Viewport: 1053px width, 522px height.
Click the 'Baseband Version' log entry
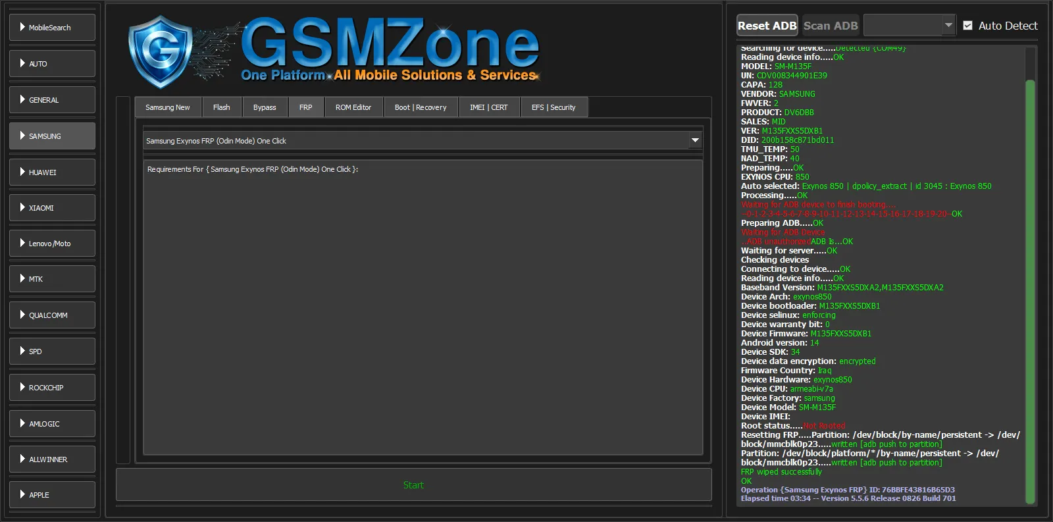842,288
